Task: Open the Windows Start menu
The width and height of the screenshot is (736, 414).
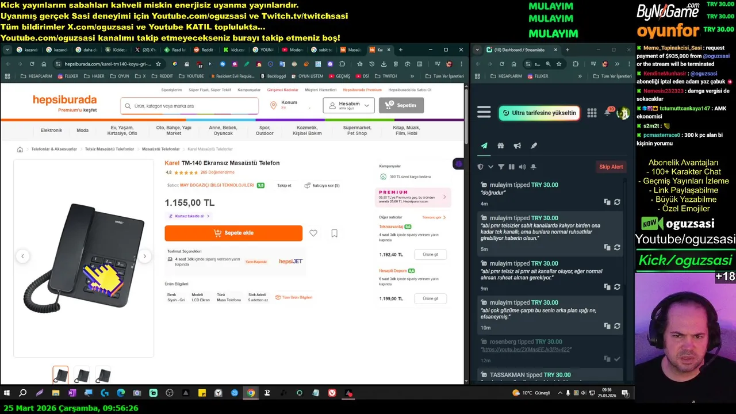Action: (x=7, y=393)
